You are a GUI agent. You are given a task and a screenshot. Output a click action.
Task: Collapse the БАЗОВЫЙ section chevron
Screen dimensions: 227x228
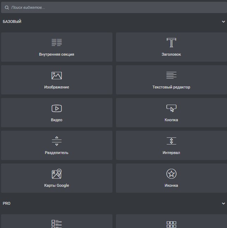(x=223, y=21)
